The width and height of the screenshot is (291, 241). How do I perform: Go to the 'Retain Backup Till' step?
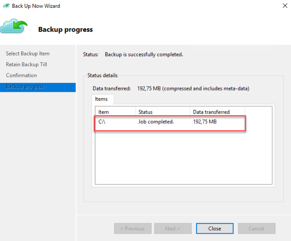tap(27, 64)
